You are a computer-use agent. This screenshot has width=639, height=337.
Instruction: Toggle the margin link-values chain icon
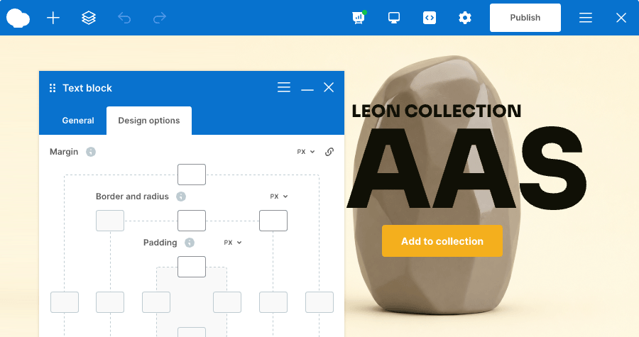[329, 152]
